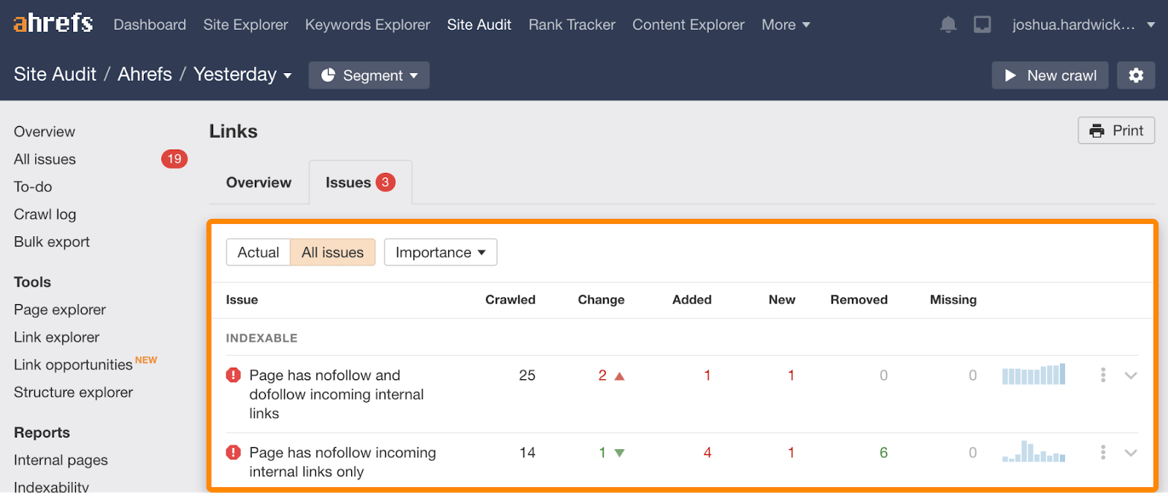Click removed value 6
1168x493 pixels.
pos(883,453)
